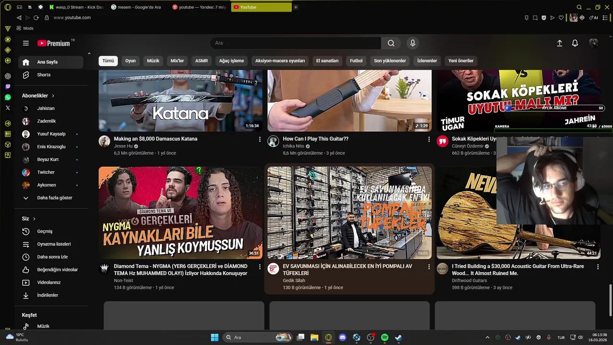Open the pompalı tüfekler video thumbnail
The image size is (613, 345).
[350, 213]
